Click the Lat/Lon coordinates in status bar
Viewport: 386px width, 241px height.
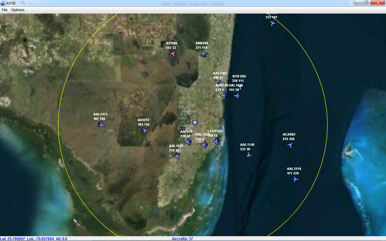coord(33,239)
